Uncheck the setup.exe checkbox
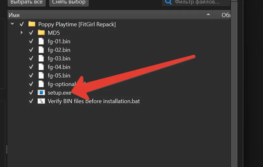Screen dimensions: 263x167 tap(31, 93)
